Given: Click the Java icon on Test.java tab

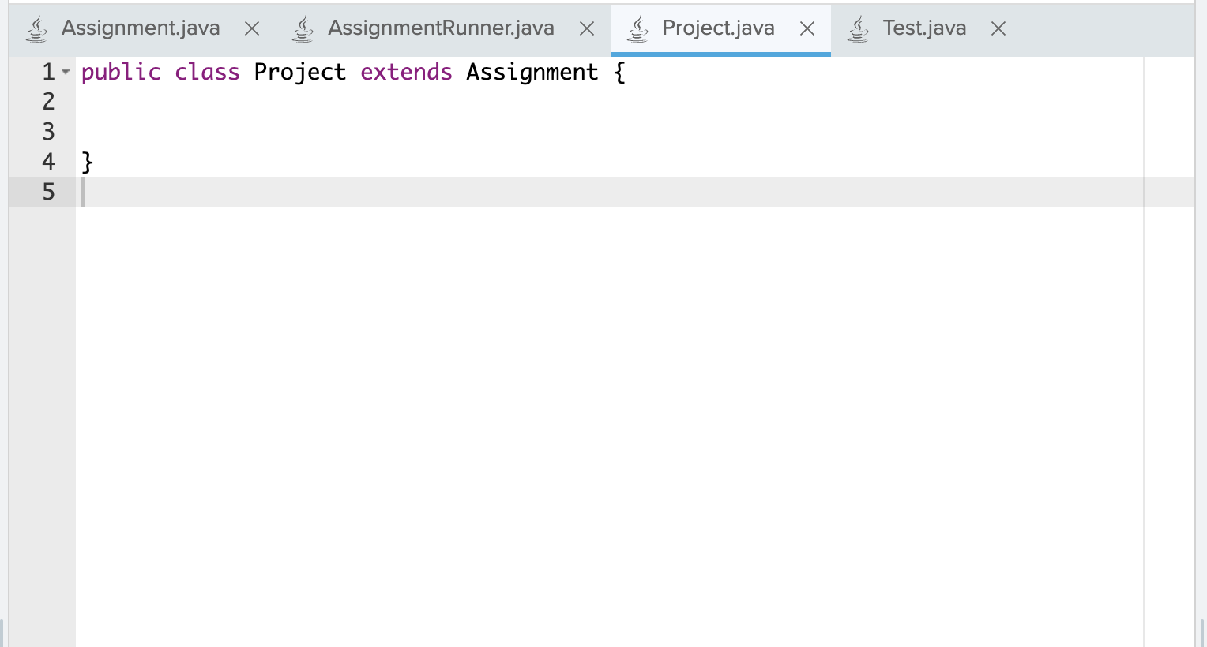Looking at the screenshot, I should pyautogui.click(x=858, y=27).
